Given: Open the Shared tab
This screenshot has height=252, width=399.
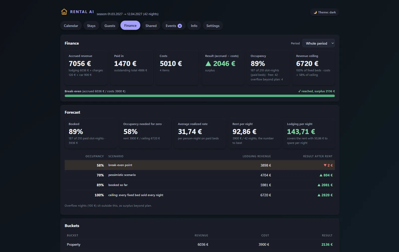Looking at the screenshot, I should click(x=151, y=26).
